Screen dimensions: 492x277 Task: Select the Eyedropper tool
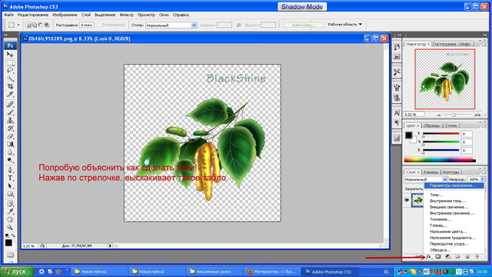click(10, 212)
